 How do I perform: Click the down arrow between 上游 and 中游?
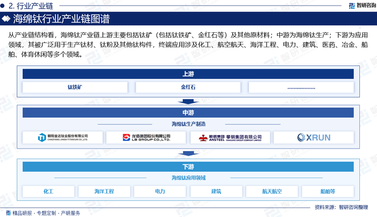[x=189, y=101]
